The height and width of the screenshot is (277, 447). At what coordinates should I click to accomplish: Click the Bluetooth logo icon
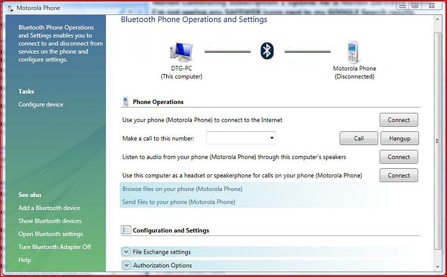pyautogui.click(x=267, y=51)
